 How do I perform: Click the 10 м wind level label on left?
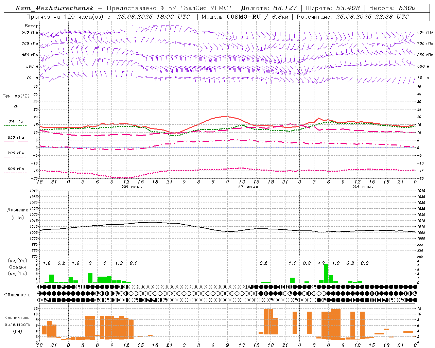(32, 77)
